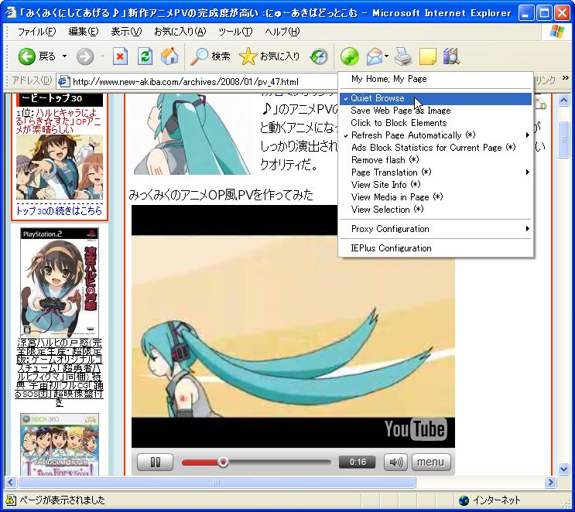Open お気に入り(A) menu

[x=180, y=32]
